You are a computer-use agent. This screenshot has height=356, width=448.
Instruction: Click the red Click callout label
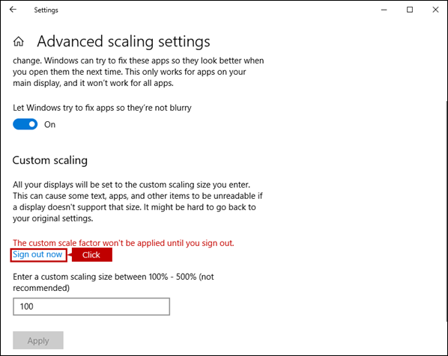91,255
